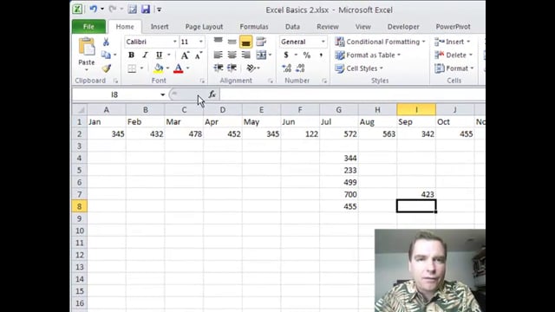The width and height of the screenshot is (555, 312).
Task: Click the Conditional Formatting button
Action: coord(380,42)
